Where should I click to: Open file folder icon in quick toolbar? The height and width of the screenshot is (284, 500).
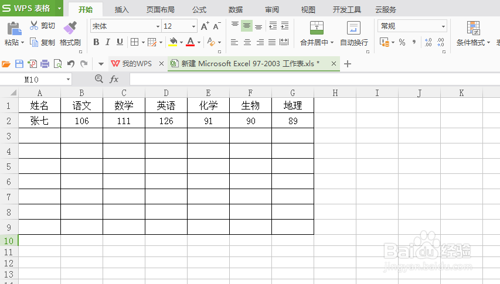coord(6,64)
